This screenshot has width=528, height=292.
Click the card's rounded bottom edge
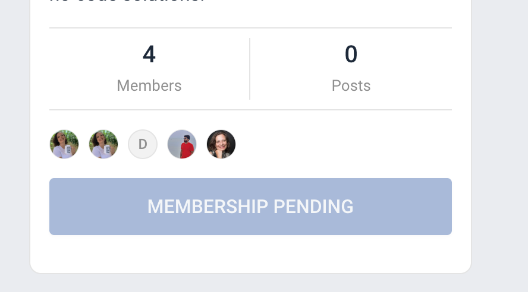pyautogui.click(x=250, y=273)
